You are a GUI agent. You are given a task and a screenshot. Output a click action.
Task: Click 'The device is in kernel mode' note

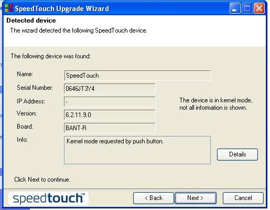pyautogui.click(x=216, y=104)
